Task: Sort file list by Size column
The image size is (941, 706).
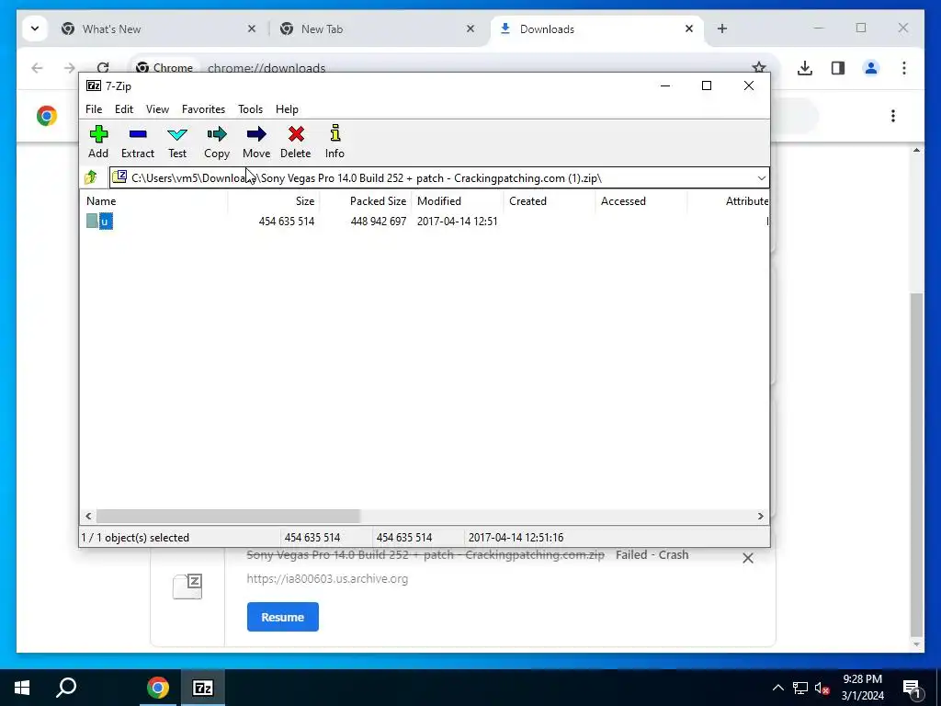Action: coord(274,201)
